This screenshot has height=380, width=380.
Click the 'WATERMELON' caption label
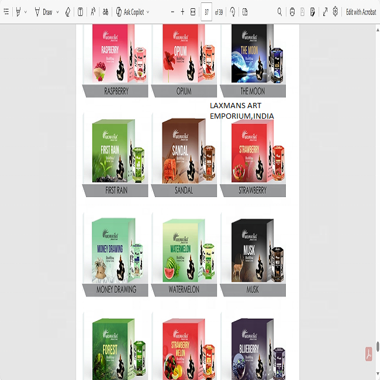[184, 289]
